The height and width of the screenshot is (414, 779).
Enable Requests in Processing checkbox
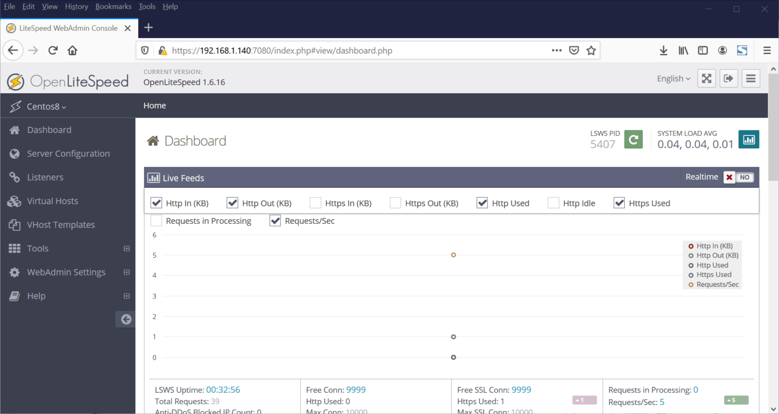156,221
